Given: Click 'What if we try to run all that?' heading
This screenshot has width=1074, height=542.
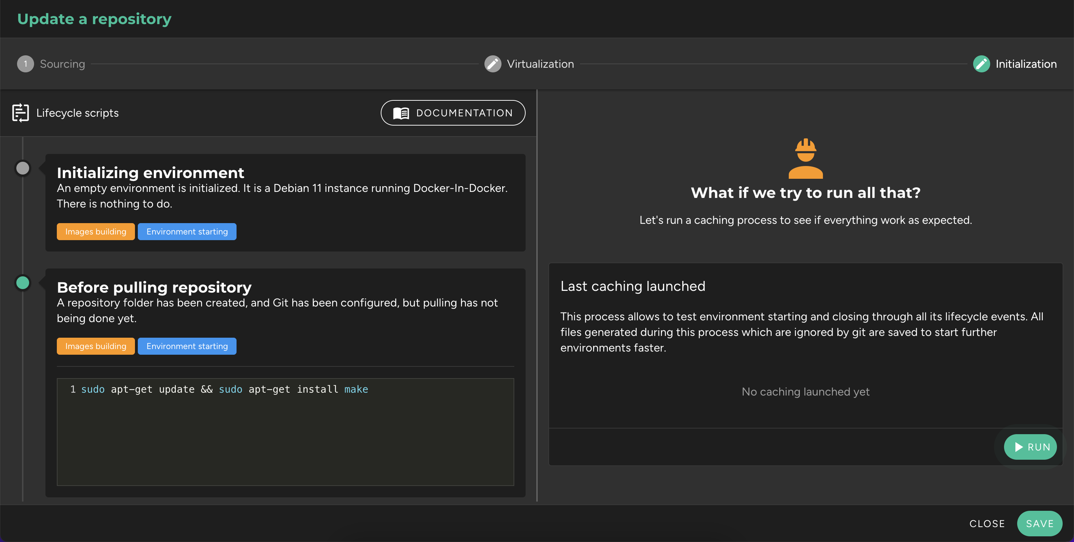Looking at the screenshot, I should [805, 193].
